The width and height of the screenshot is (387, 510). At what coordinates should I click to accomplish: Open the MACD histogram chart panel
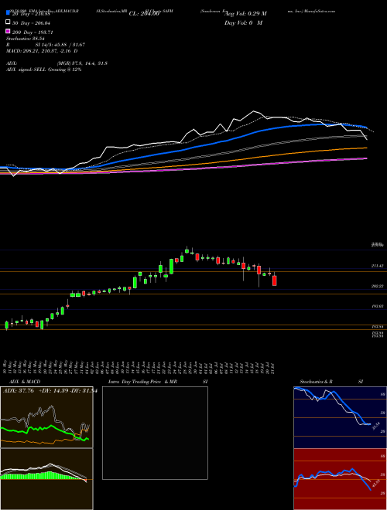pos(46,479)
